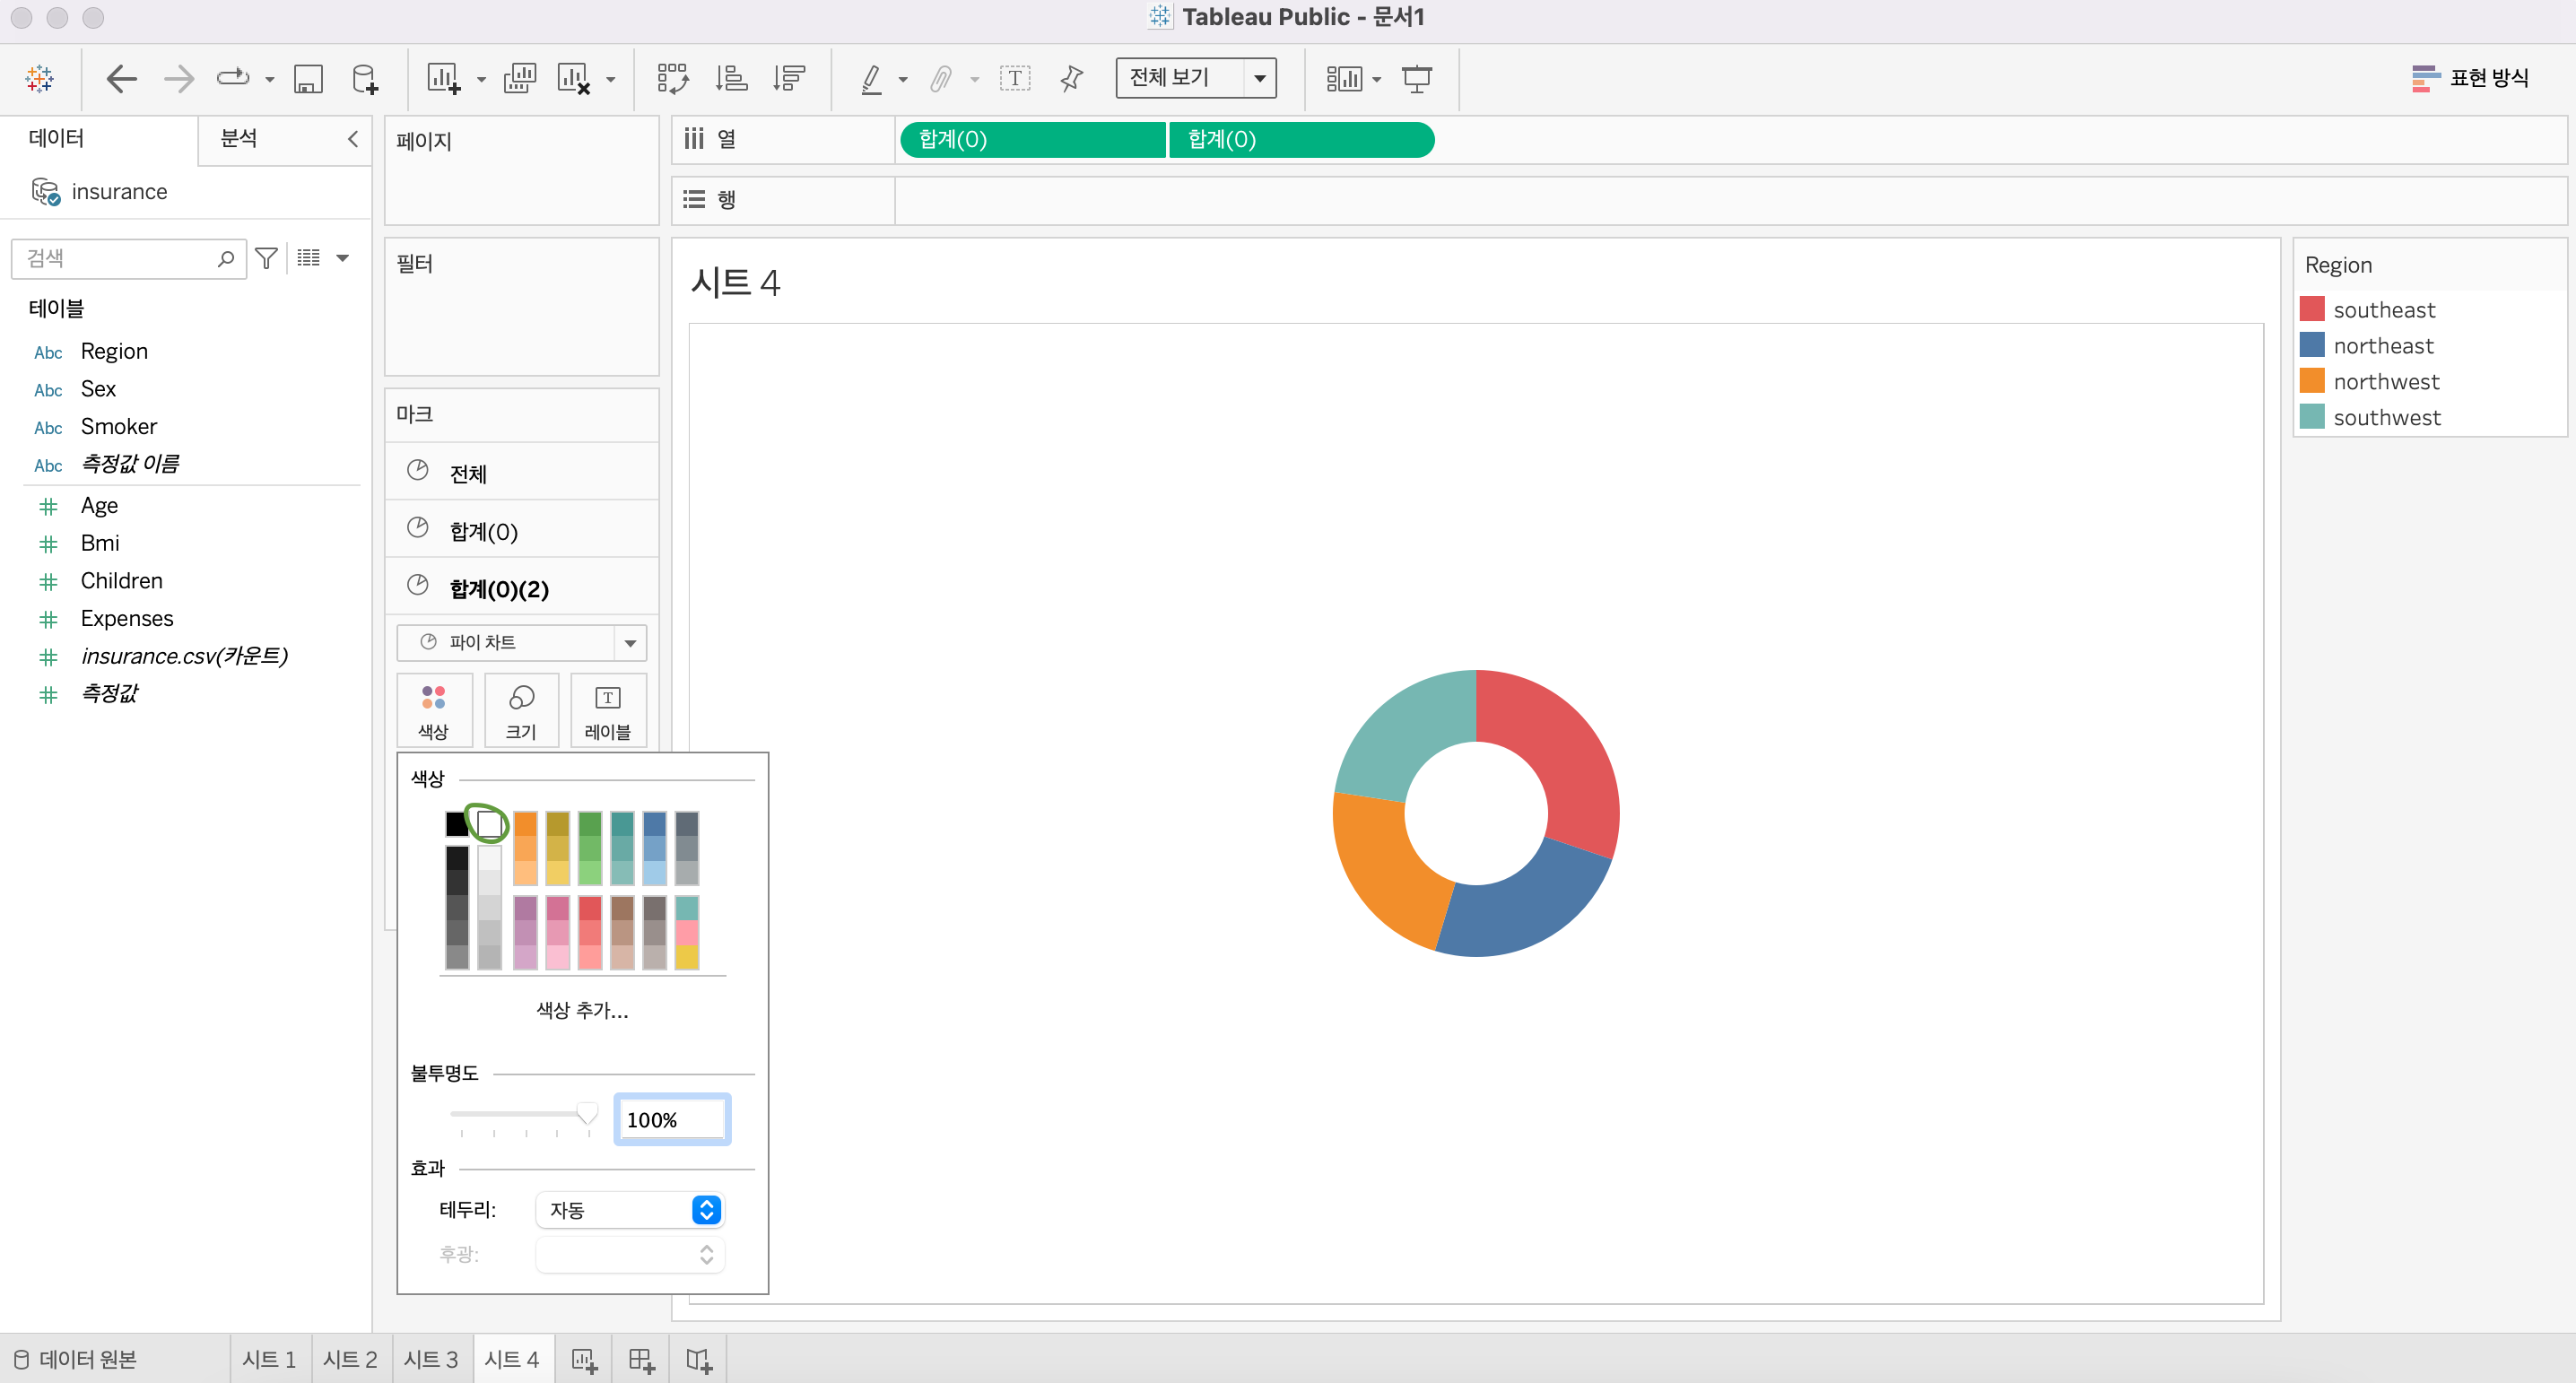Click the duplicate worksheet icon
2576x1383 pixels.
(x=519, y=78)
